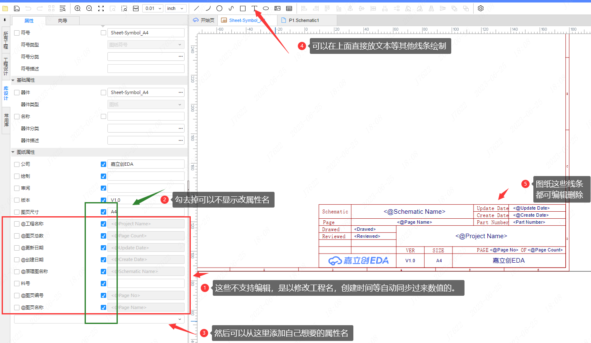Click the ellipsis button for 器件描述
Image resolution: width=591 pixels, height=343 pixels.
[180, 141]
